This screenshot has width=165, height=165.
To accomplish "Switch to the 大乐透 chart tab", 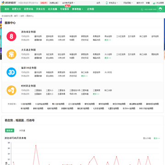I will (x=22, y=131).
